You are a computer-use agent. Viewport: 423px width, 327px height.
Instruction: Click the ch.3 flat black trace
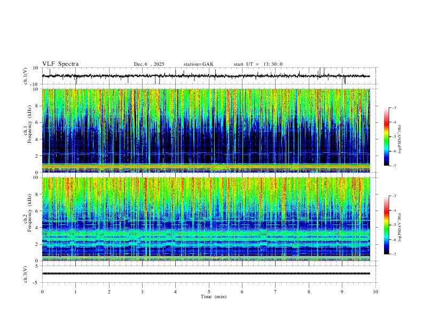point(206,274)
